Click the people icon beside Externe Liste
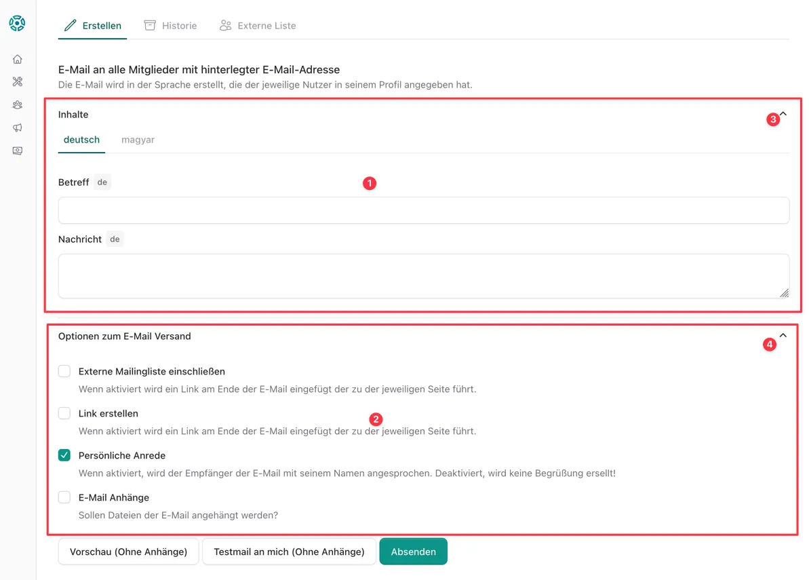809x580 pixels. pos(226,25)
